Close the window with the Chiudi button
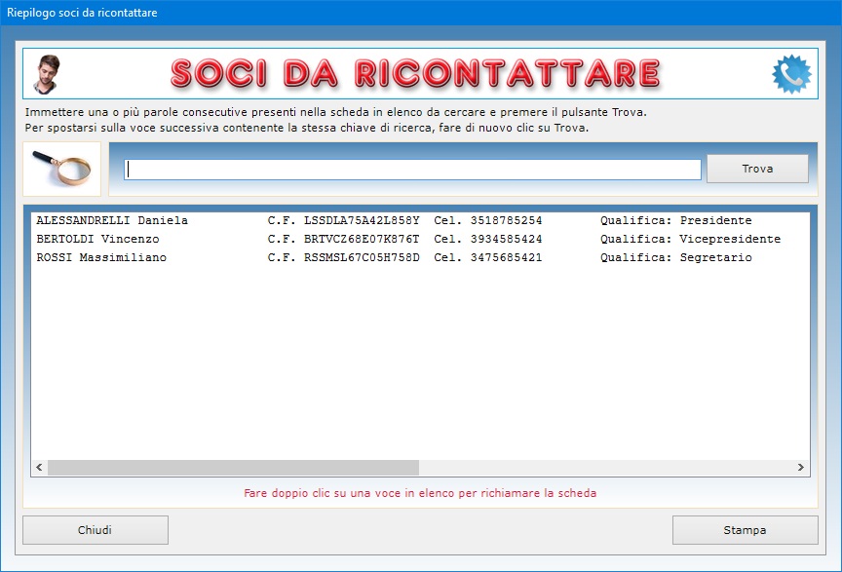 pyautogui.click(x=96, y=530)
